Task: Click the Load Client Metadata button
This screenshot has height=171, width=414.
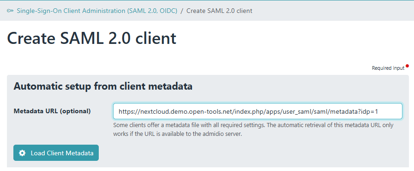Action: click(56, 153)
